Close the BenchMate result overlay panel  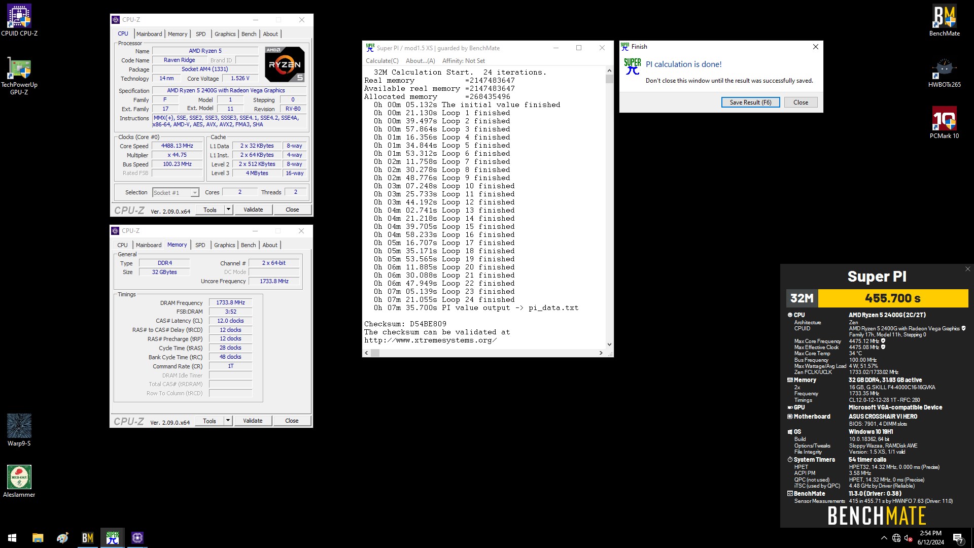tap(967, 269)
